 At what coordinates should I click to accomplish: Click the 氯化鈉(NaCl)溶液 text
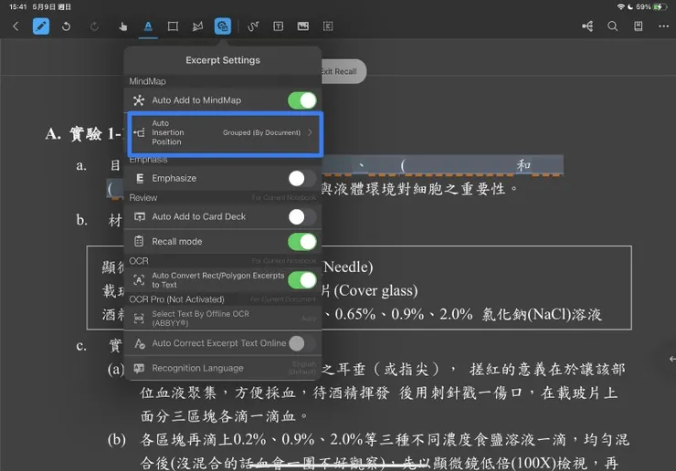click(542, 314)
